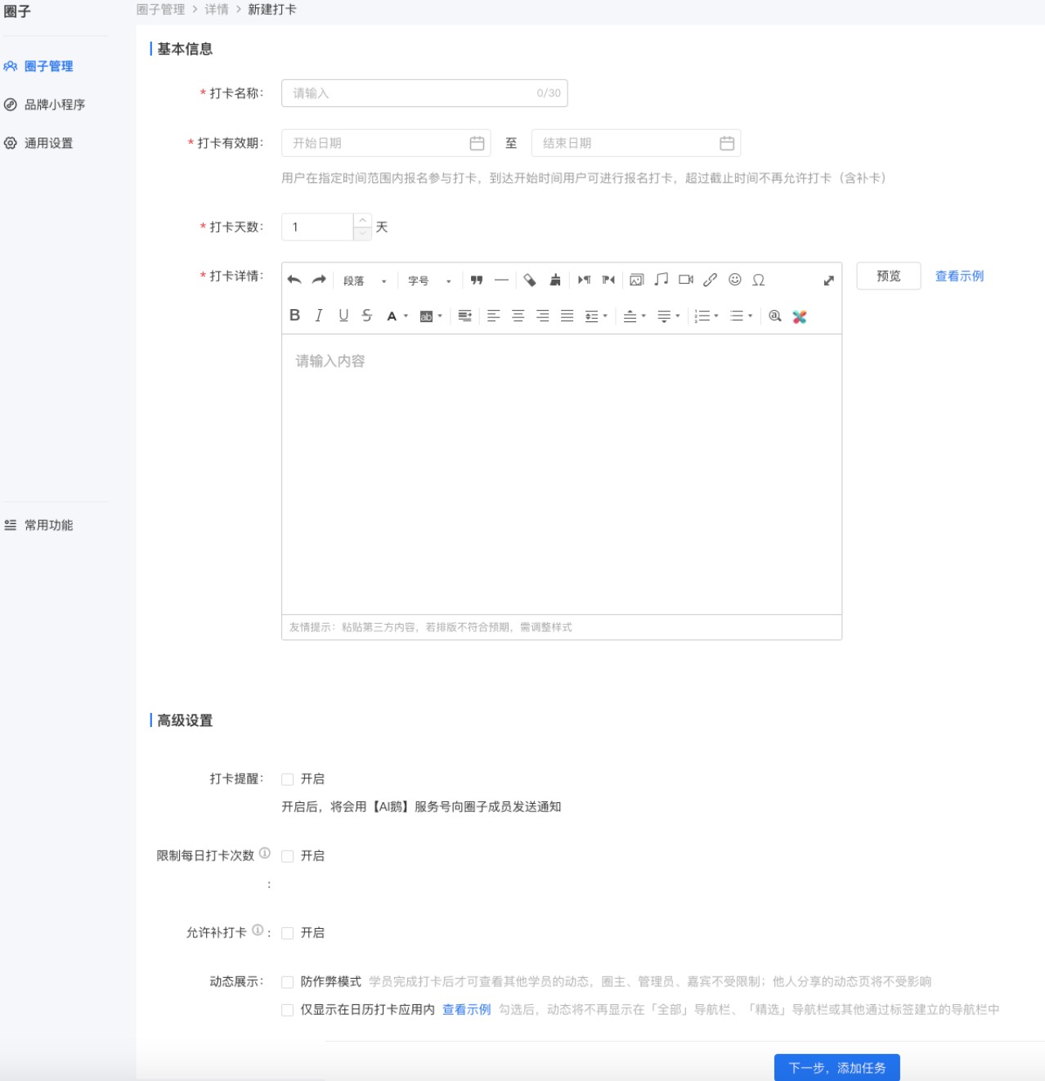Image resolution: width=1045 pixels, height=1081 pixels.
Task: Increase 打卡天数 with the up arrow
Action: [x=363, y=220]
